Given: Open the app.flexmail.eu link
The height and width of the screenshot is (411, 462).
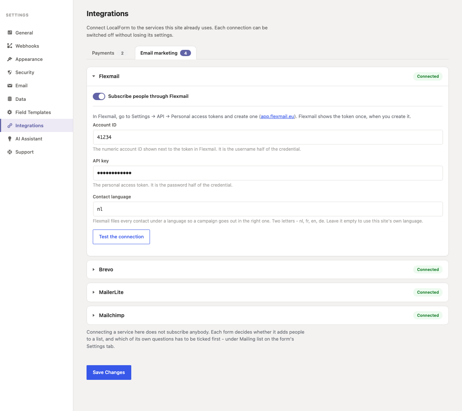Looking at the screenshot, I should coord(278,116).
